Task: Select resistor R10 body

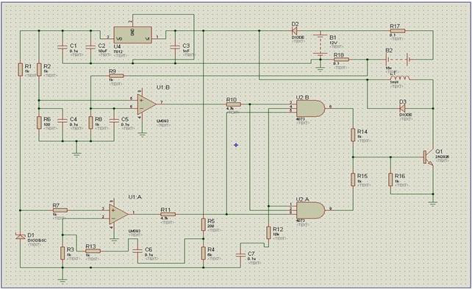Action: (x=234, y=104)
